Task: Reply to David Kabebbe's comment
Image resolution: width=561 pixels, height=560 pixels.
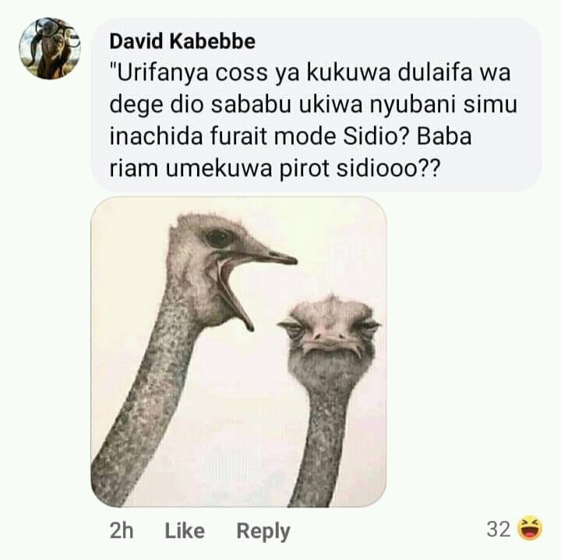Action: [x=263, y=531]
